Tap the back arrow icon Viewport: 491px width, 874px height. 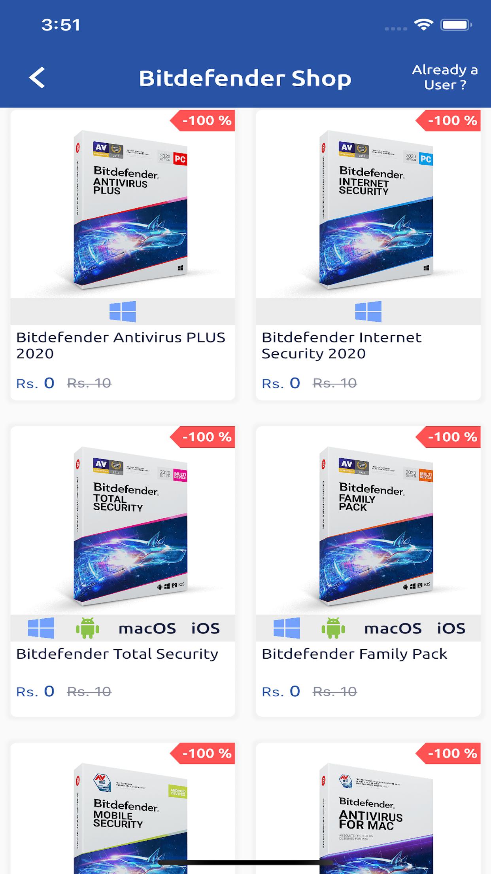pyautogui.click(x=37, y=78)
